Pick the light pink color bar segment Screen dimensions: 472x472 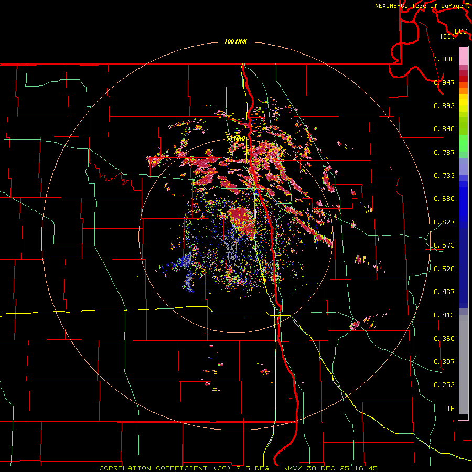[x=463, y=56]
